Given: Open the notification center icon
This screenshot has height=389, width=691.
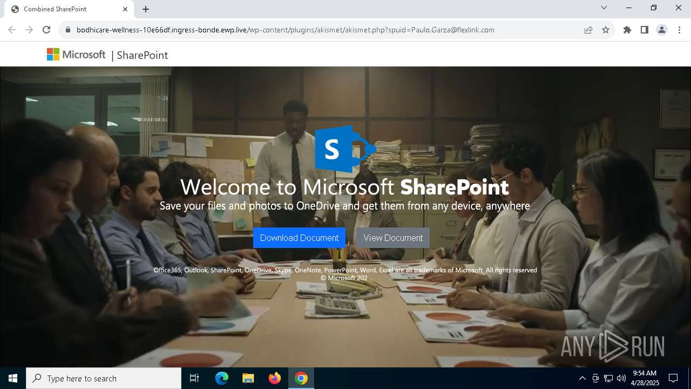Looking at the screenshot, I should [673, 378].
